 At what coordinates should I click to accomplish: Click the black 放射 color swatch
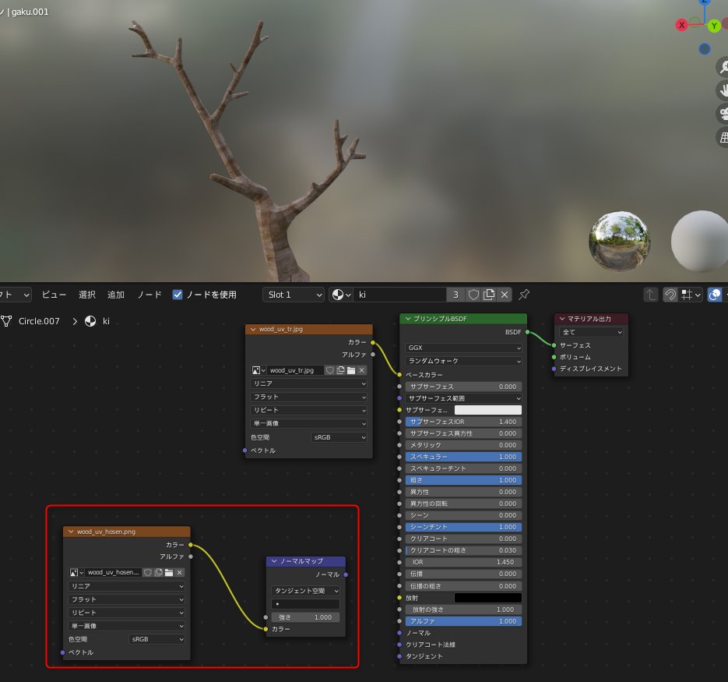pyautogui.click(x=487, y=598)
